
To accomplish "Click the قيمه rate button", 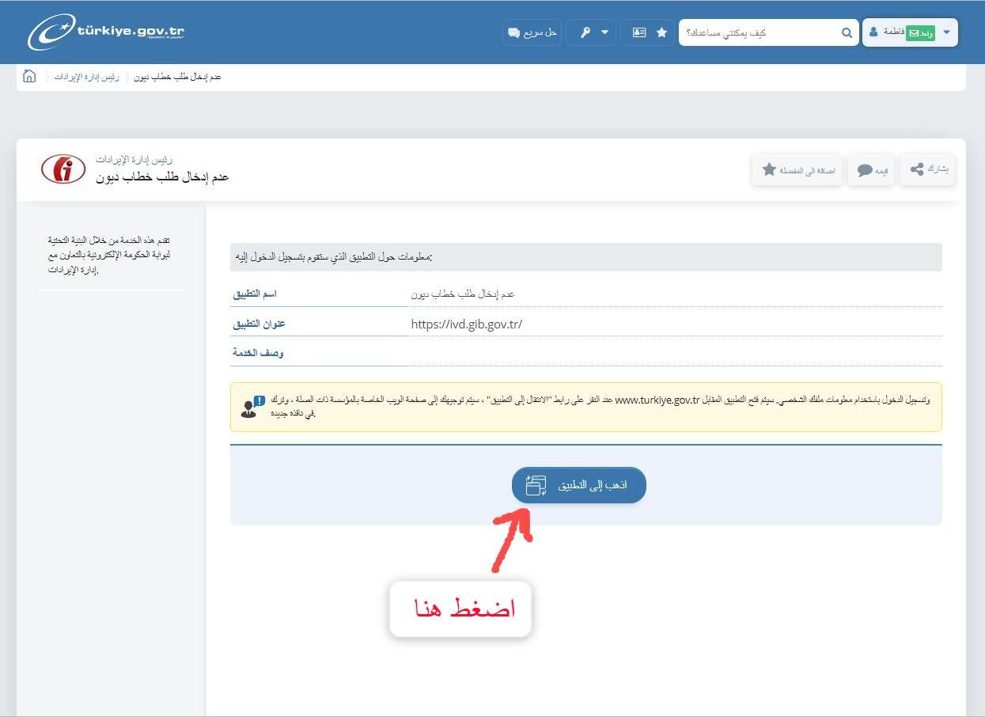I will tap(871, 170).
